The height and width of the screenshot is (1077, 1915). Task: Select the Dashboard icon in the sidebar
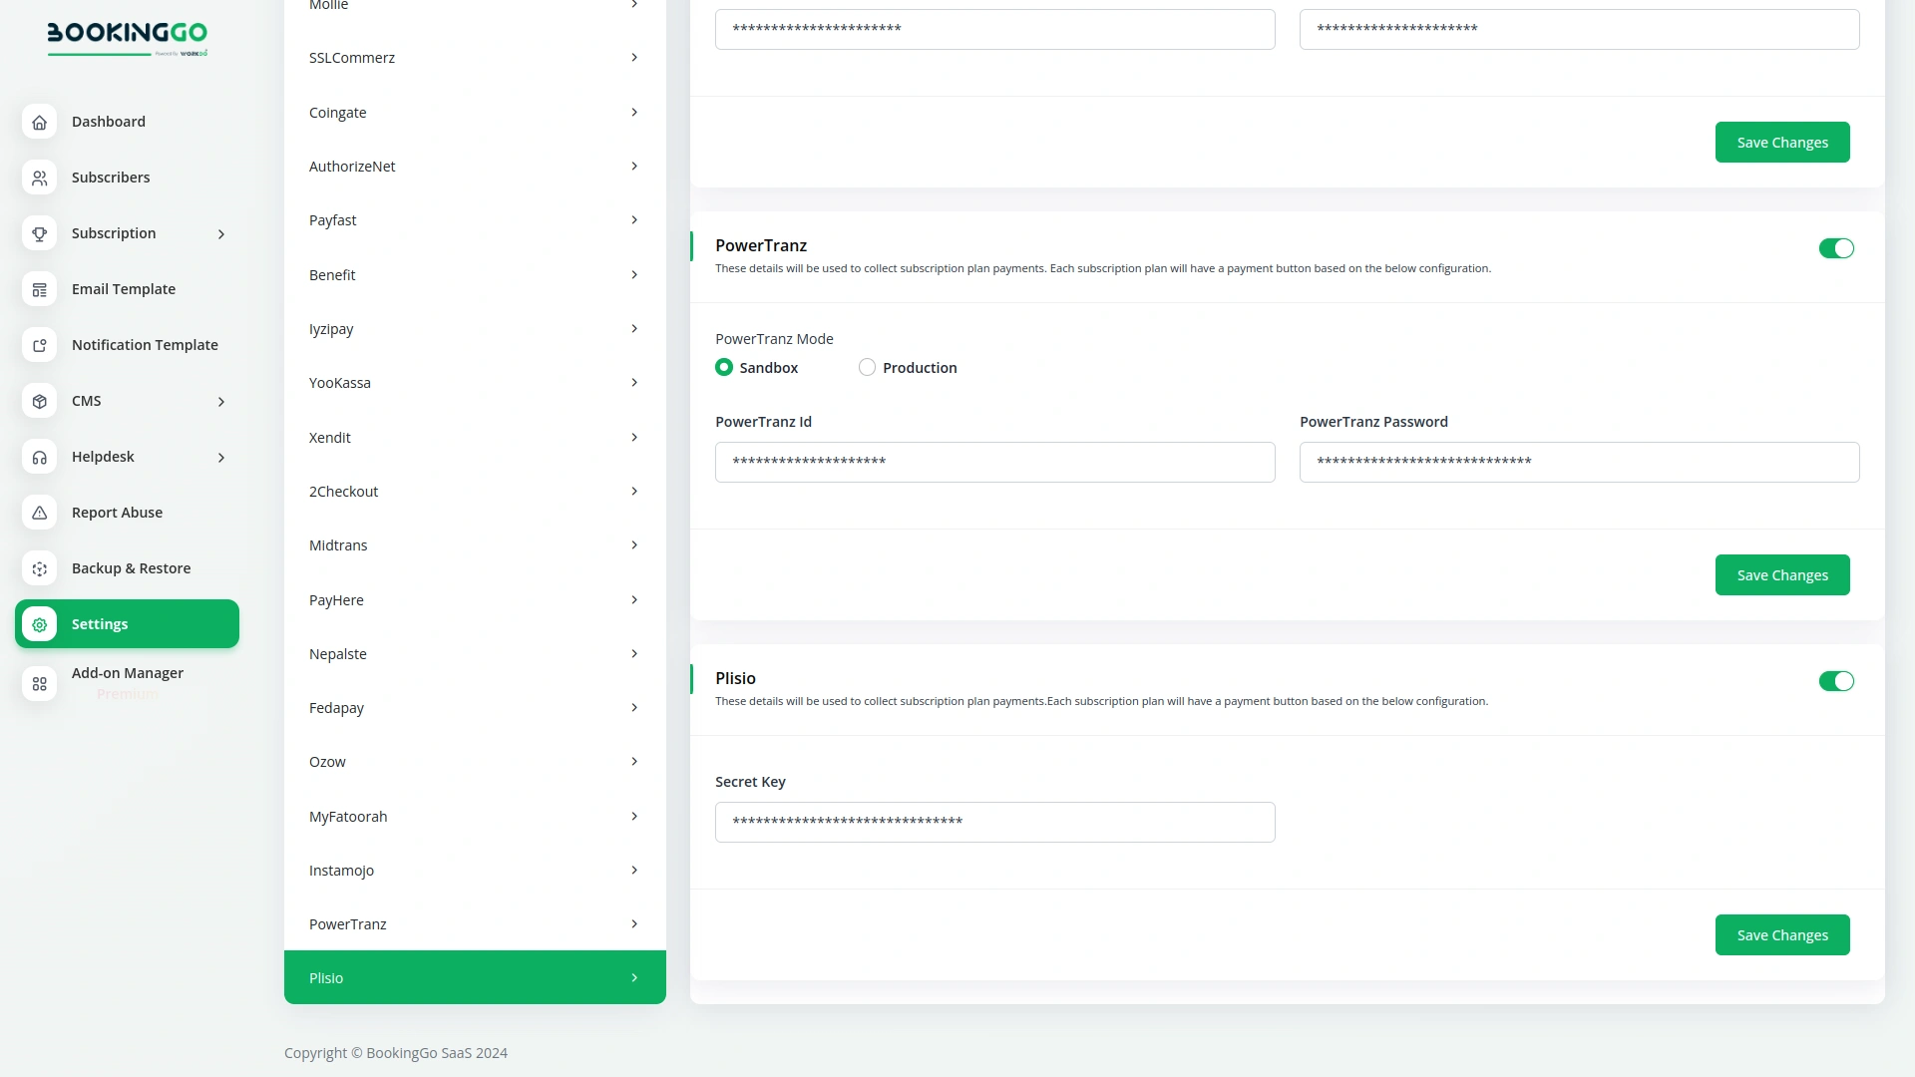[x=39, y=122]
